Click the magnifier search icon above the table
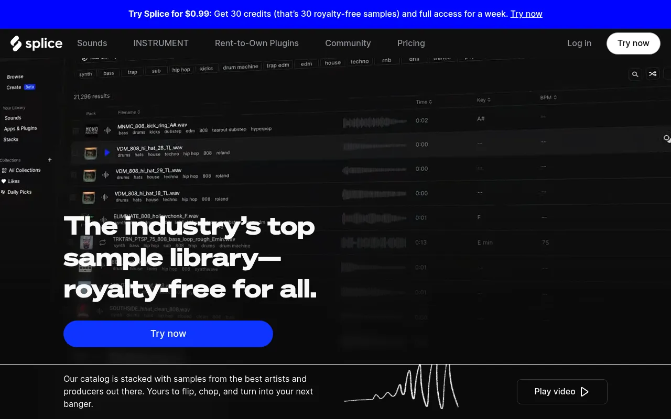Image resolution: width=671 pixels, height=419 pixels. click(635, 74)
